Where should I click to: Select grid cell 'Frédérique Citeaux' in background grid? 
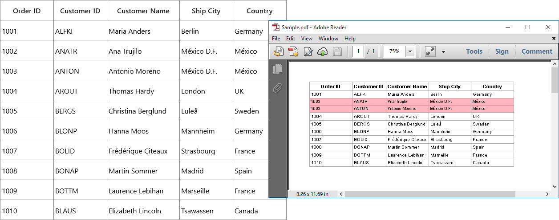coord(143,151)
